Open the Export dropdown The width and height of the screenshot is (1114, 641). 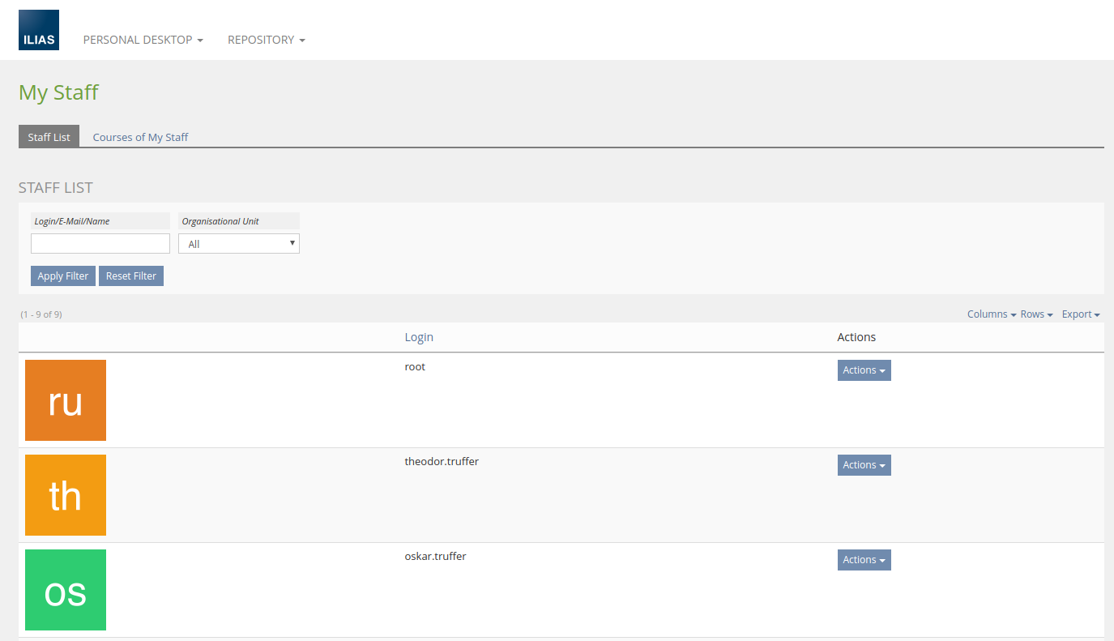1081,314
